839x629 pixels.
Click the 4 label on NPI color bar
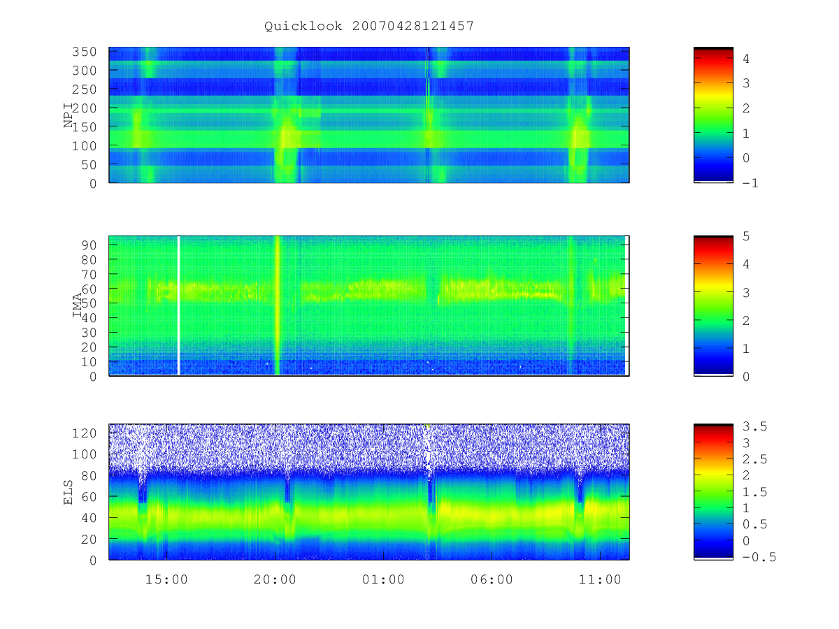coord(747,59)
